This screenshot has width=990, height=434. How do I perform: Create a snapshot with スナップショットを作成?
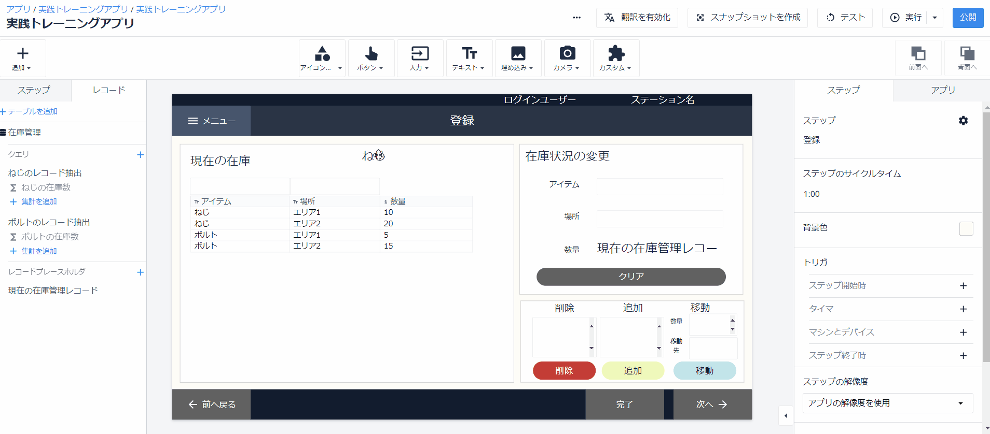pos(748,18)
